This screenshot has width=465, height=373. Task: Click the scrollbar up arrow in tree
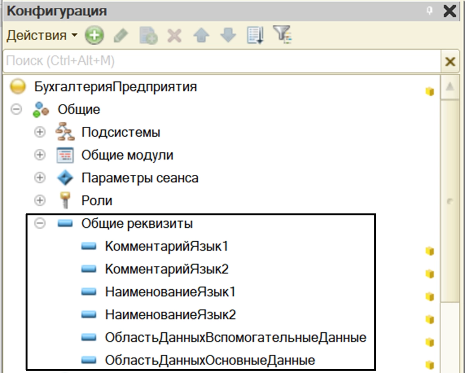449,87
